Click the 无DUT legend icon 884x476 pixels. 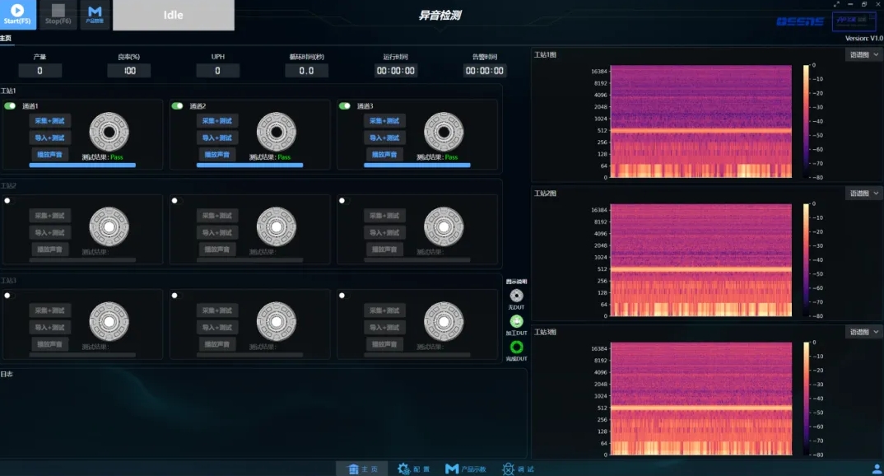(x=516, y=296)
